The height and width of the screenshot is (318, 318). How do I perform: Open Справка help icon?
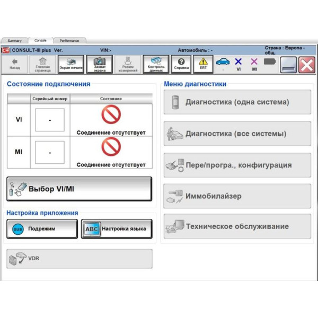(x=182, y=64)
